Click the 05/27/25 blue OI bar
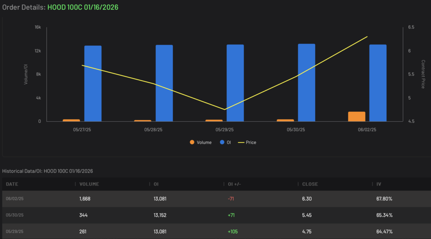 (x=93, y=84)
